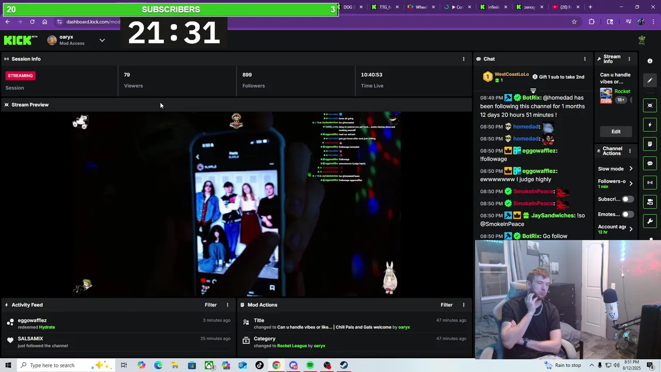Click eggowafflez username on !followage message
Screen dimensions: 661x372
tap(539, 151)
